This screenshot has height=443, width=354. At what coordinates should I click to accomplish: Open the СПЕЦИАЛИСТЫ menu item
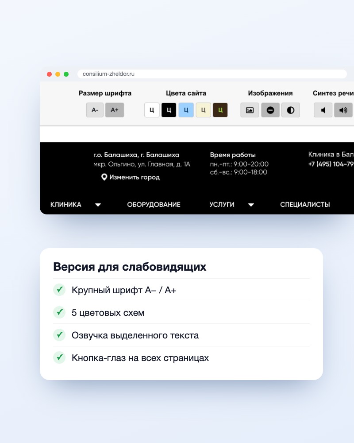click(305, 205)
